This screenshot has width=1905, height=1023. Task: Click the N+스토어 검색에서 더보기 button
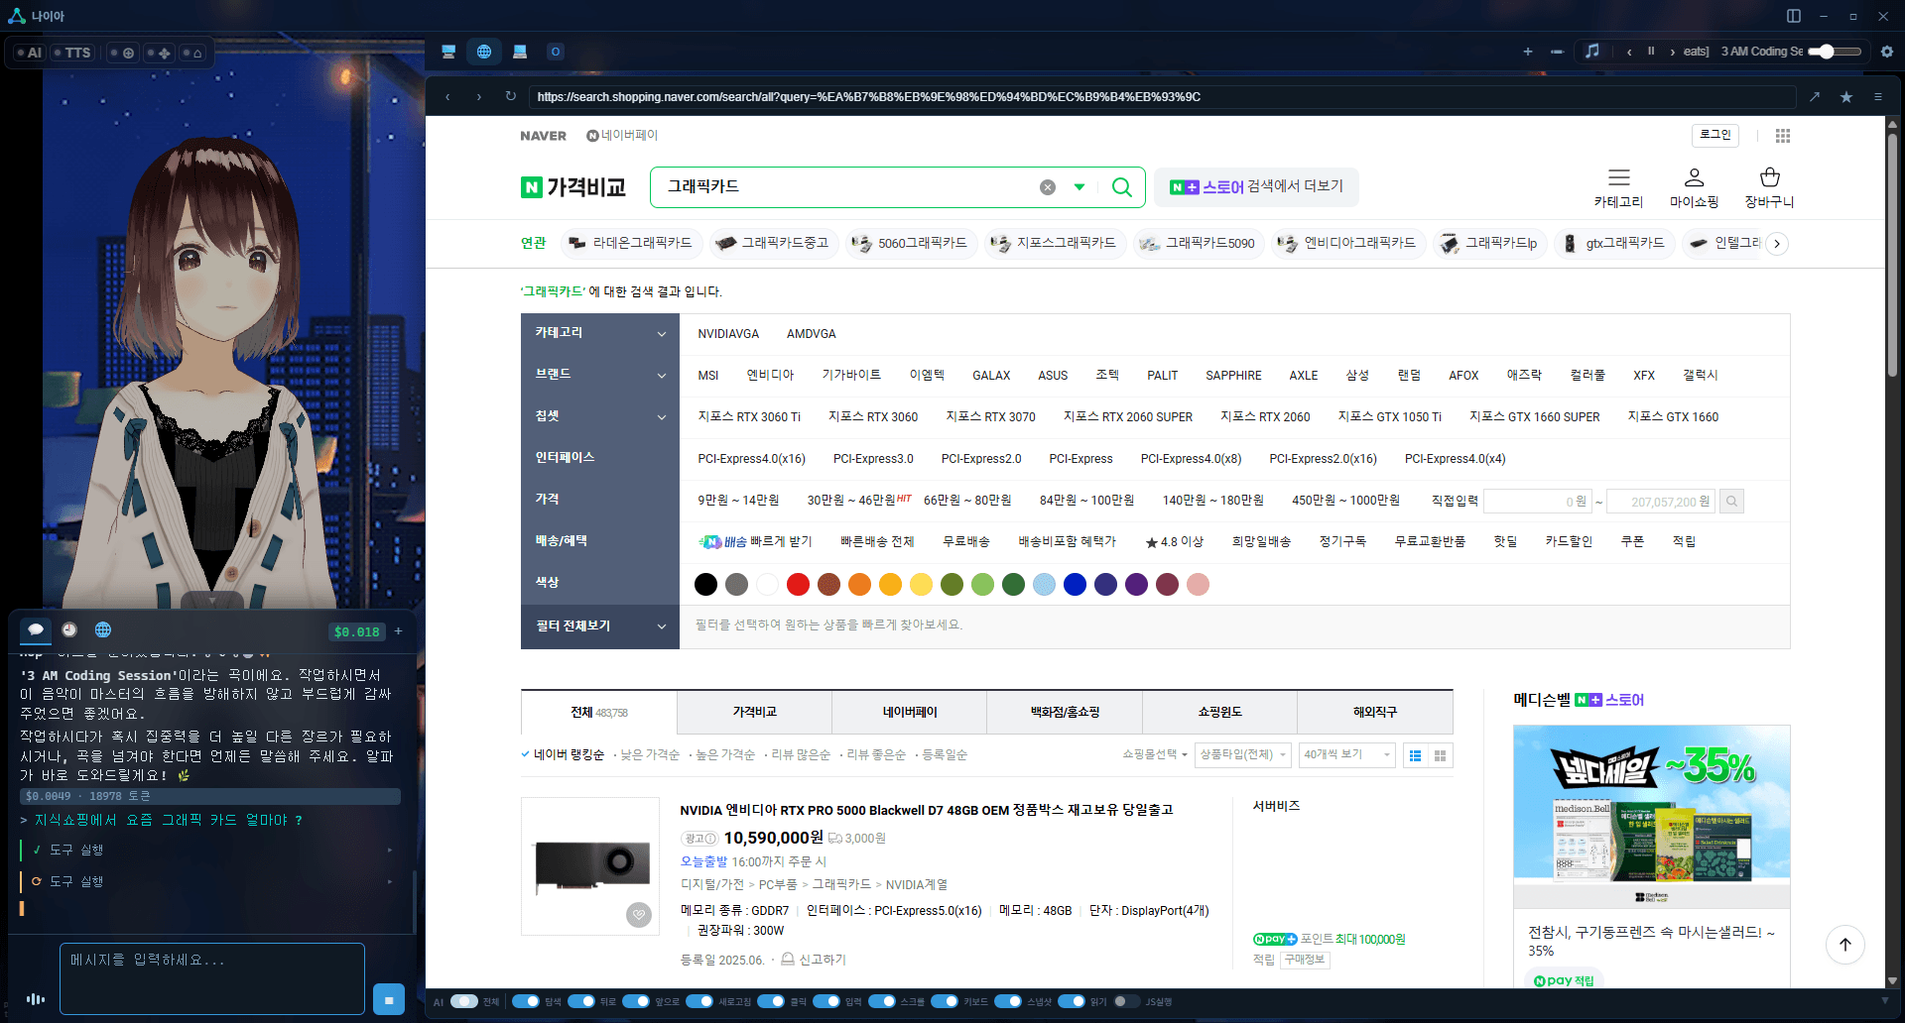pos(1256,186)
